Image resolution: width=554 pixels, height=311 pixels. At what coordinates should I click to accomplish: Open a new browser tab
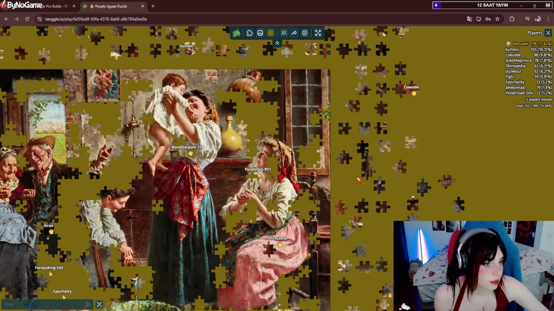tap(153, 6)
